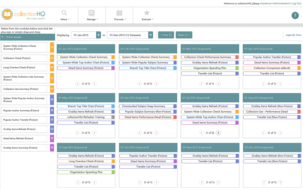Open the Manage menu icon
Viewport: 303px width, 190px height.
[x=92, y=15]
